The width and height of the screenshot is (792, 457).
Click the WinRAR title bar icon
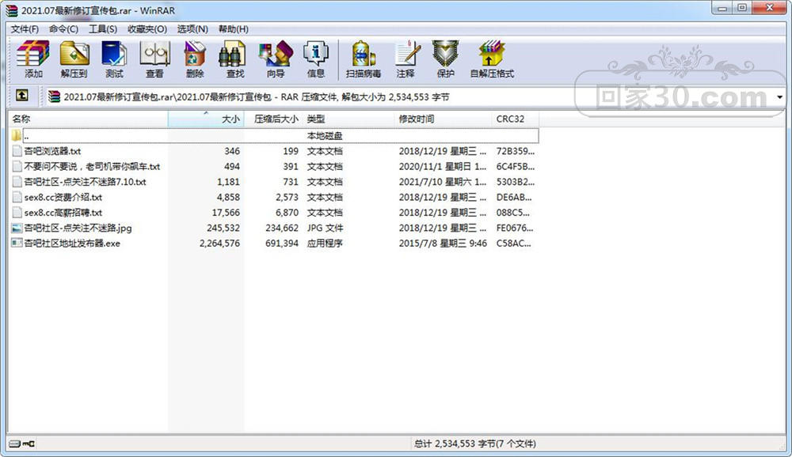click(12, 10)
